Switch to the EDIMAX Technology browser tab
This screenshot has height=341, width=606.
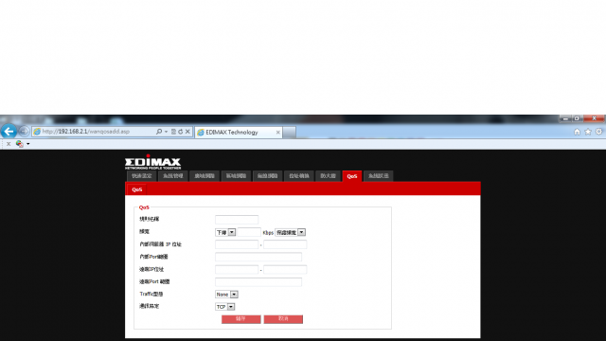tap(239, 133)
